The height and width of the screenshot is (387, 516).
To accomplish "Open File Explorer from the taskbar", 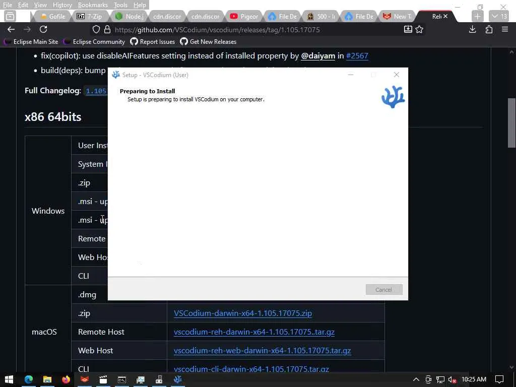I will tap(47, 379).
